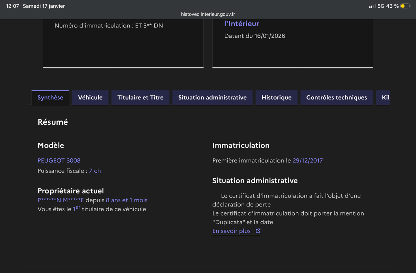Viewport: 416px width, 273px height.
Task: Tap the 12:07 clock in status bar
Action: 12,6
